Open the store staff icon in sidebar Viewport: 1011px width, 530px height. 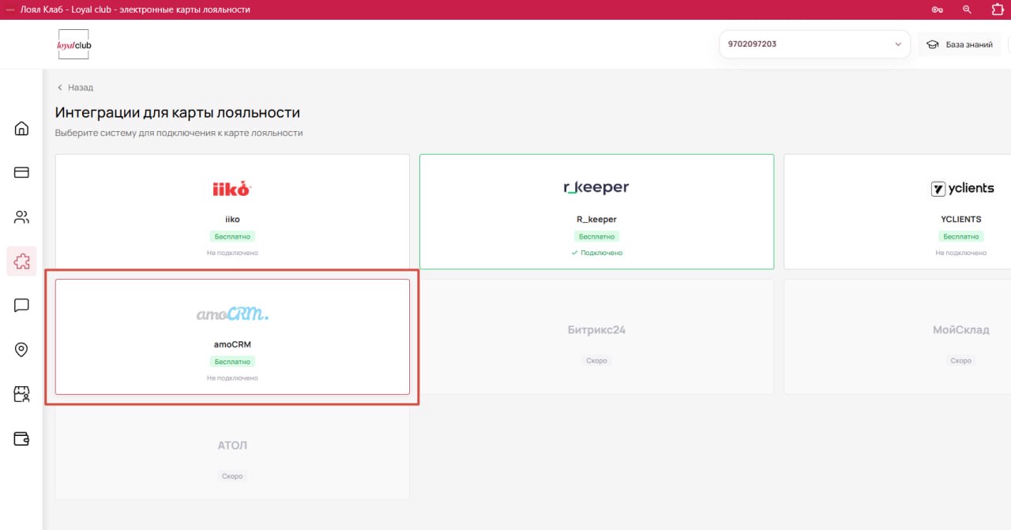[x=21, y=394]
